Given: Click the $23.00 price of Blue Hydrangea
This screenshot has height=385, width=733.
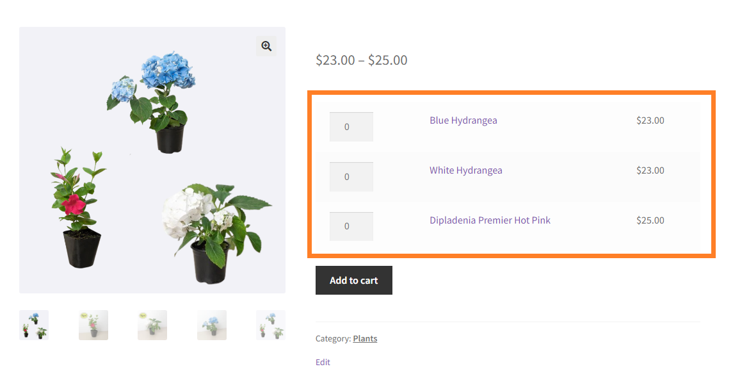Looking at the screenshot, I should 650,120.
